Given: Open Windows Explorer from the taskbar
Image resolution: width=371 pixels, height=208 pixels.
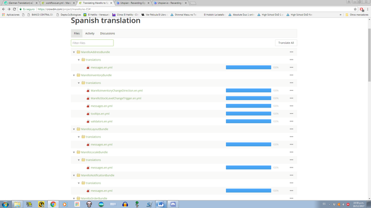Looking at the screenshot, I should [17, 204].
